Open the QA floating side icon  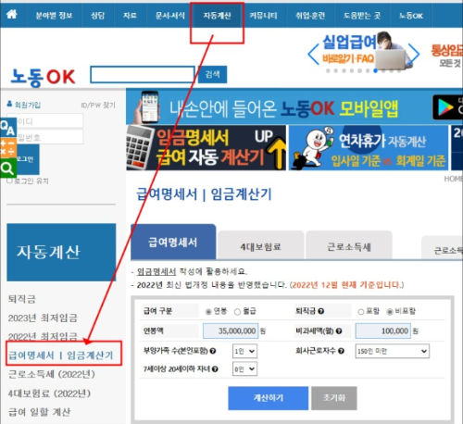coord(8,127)
